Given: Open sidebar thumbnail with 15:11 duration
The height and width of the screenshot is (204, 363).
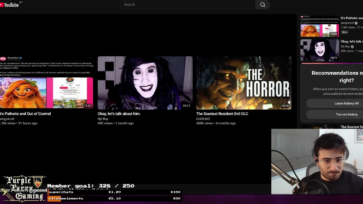Looking at the screenshot, I should click(320, 50).
